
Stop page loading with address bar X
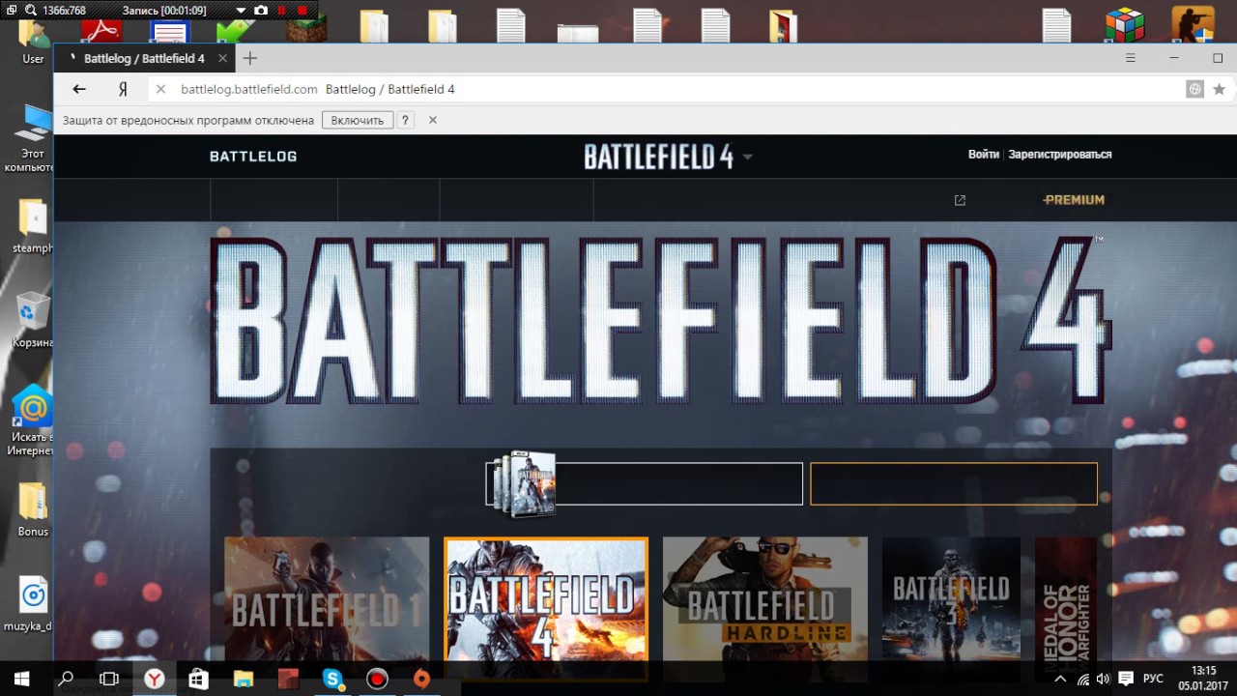[160, 89]
